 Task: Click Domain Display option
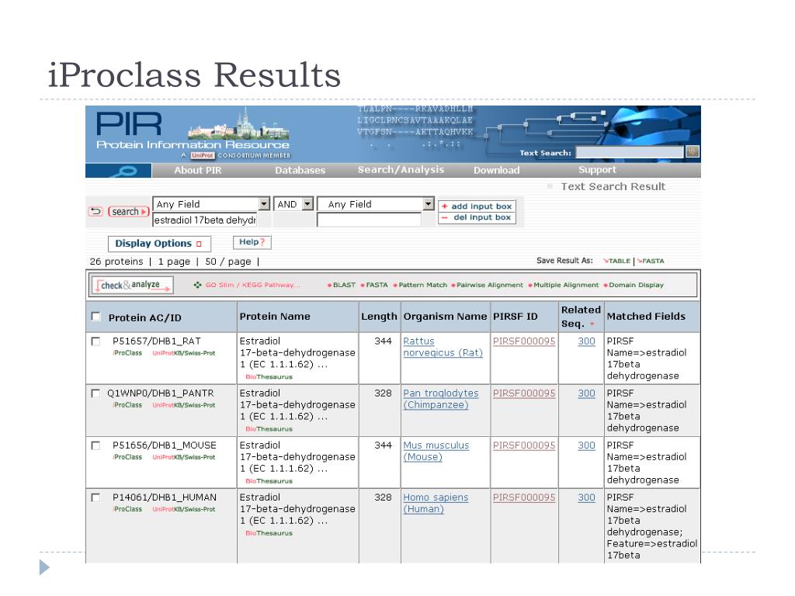pyautogui.click(x=634, y=285)
